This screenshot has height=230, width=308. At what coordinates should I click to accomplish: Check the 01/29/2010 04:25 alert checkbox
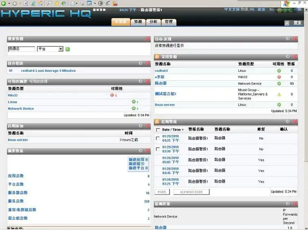pyautogui.click(x=158, y=138)
